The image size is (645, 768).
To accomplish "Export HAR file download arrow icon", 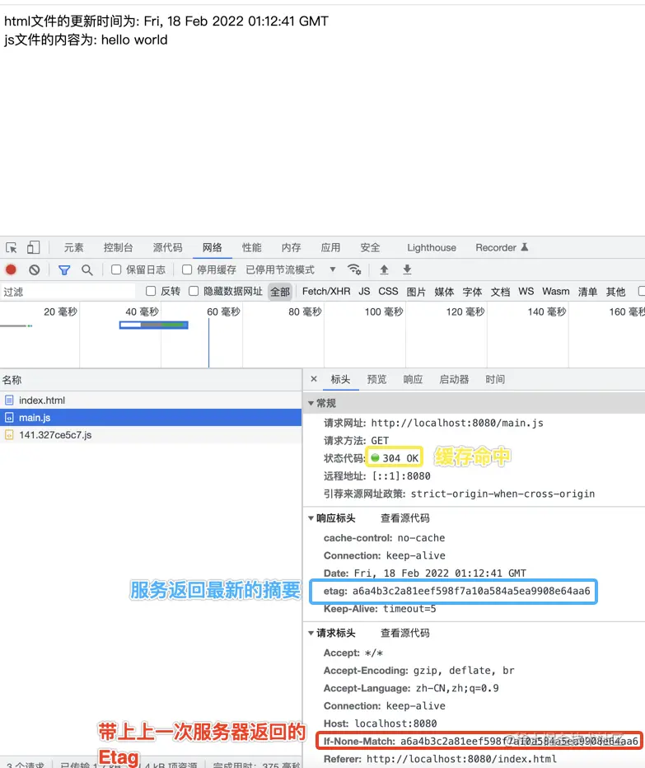I will tap(407, 269).
